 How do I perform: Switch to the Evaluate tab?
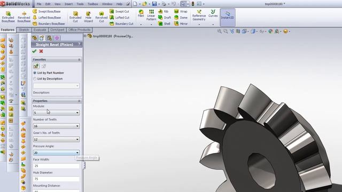pos(40,30)
